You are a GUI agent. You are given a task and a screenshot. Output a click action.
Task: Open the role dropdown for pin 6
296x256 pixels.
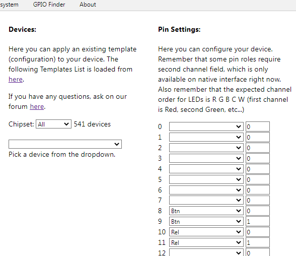[206, 190]
